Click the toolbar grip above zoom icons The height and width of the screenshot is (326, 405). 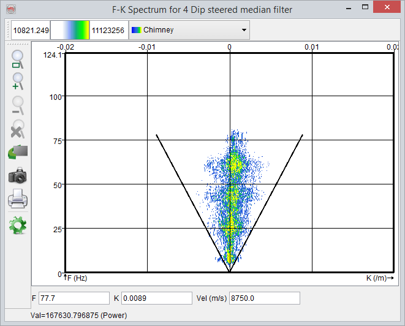click(18, 44)
